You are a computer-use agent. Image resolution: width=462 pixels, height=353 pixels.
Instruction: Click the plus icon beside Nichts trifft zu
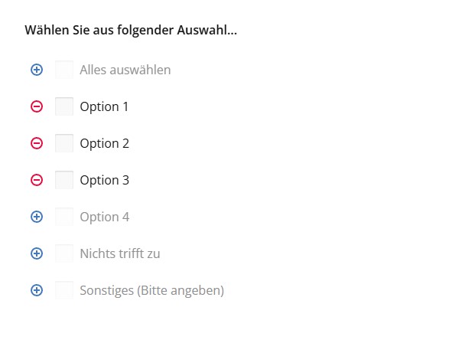coord(37,253)
